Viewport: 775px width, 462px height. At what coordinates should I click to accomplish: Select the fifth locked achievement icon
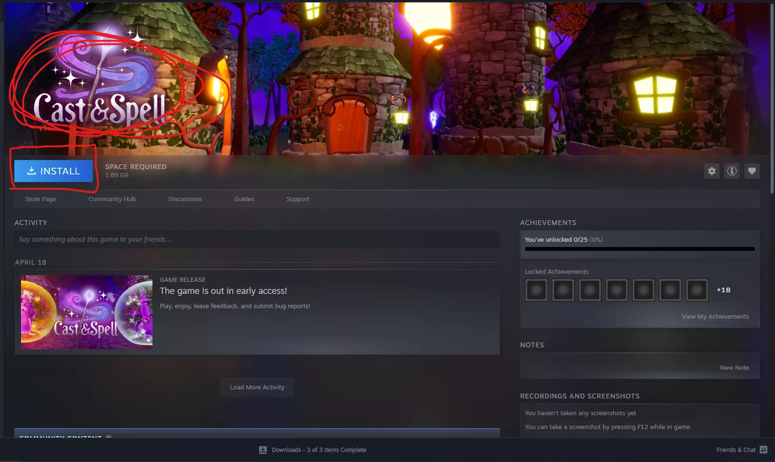click(644, 290)
